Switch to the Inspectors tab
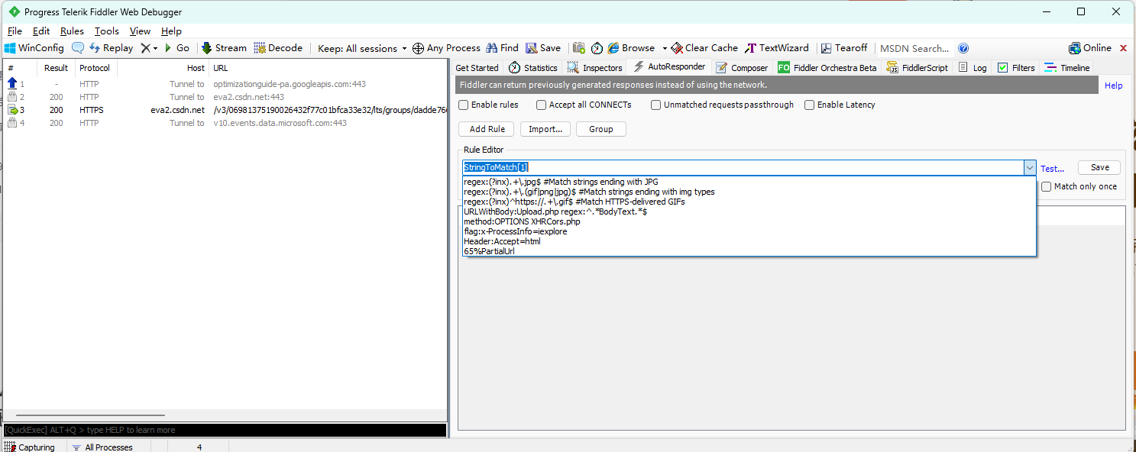 (594, 68)
